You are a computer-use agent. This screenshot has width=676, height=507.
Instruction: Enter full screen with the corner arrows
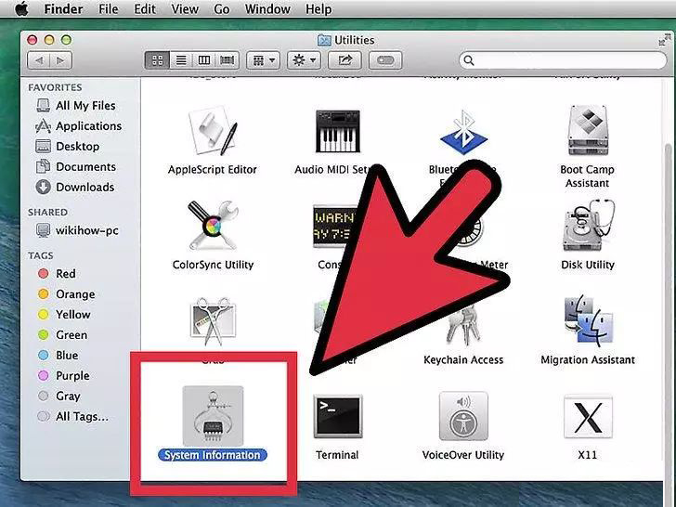click(x=664, y=40)
